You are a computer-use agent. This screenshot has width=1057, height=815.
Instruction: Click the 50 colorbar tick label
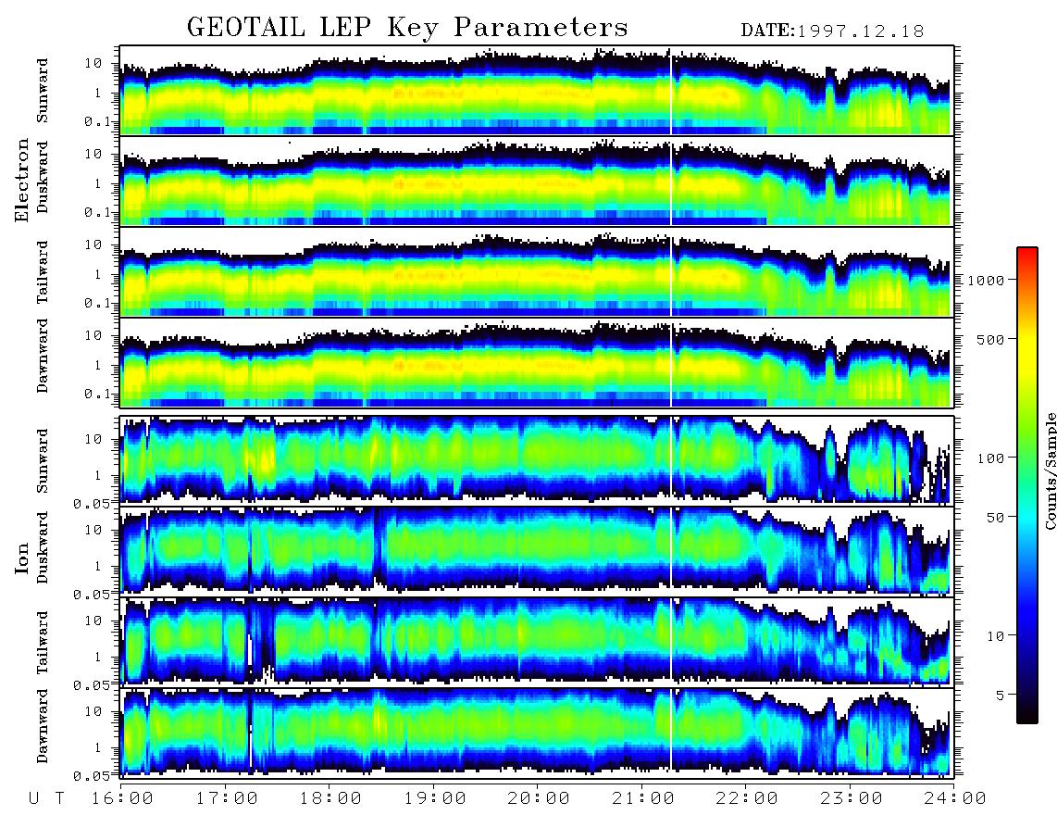tap(996, 518)
